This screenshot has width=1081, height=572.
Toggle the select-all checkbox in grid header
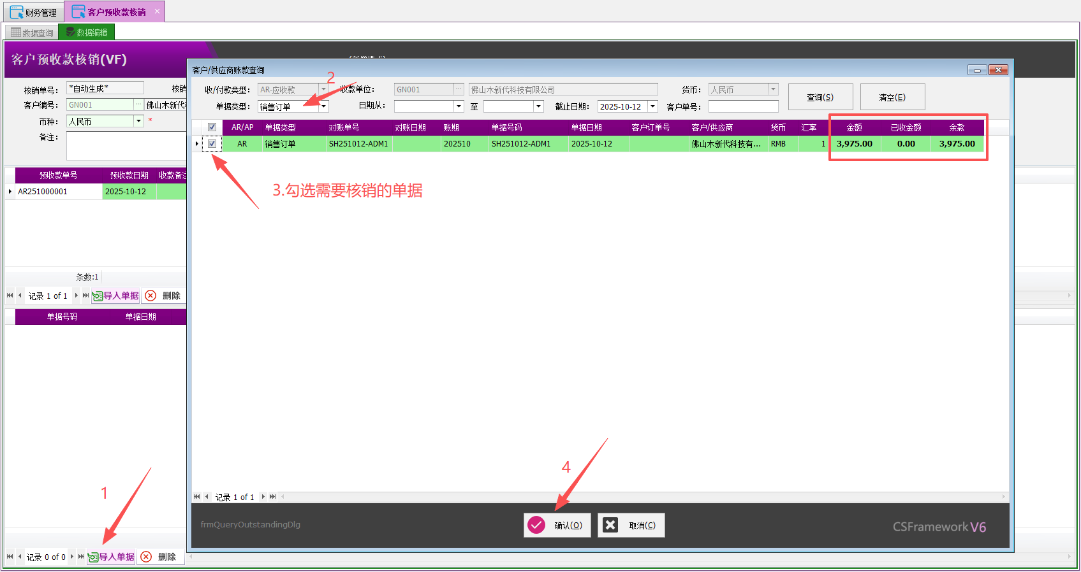[212, 127]
